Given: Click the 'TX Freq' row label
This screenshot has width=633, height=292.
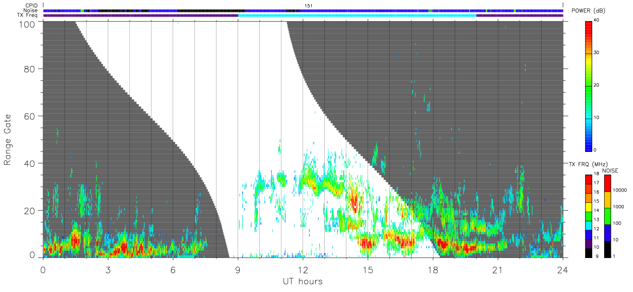Looking at the screenshot, I should (28, 15).
